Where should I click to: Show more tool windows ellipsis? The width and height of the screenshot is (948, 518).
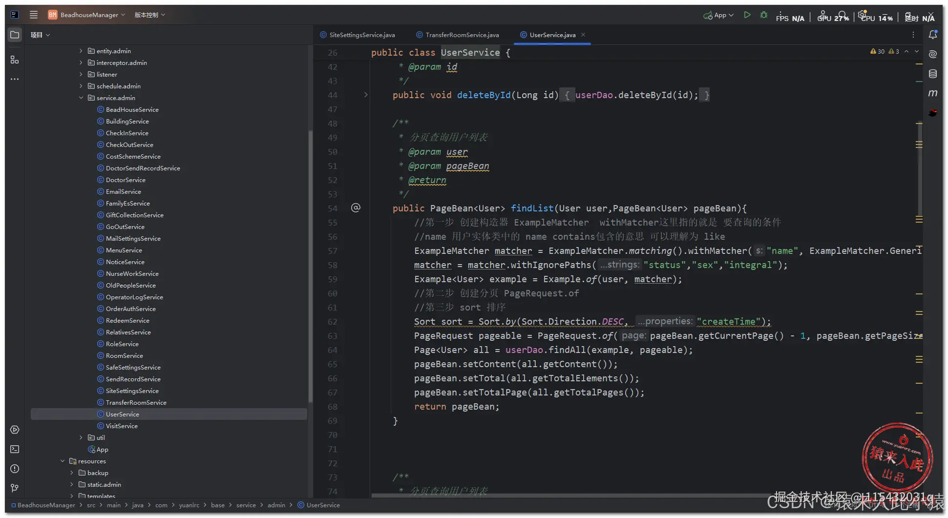[15, 79]
